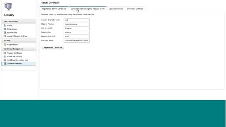Open Trusted Certificates
The image size is (226, 127).
point(15,53)
